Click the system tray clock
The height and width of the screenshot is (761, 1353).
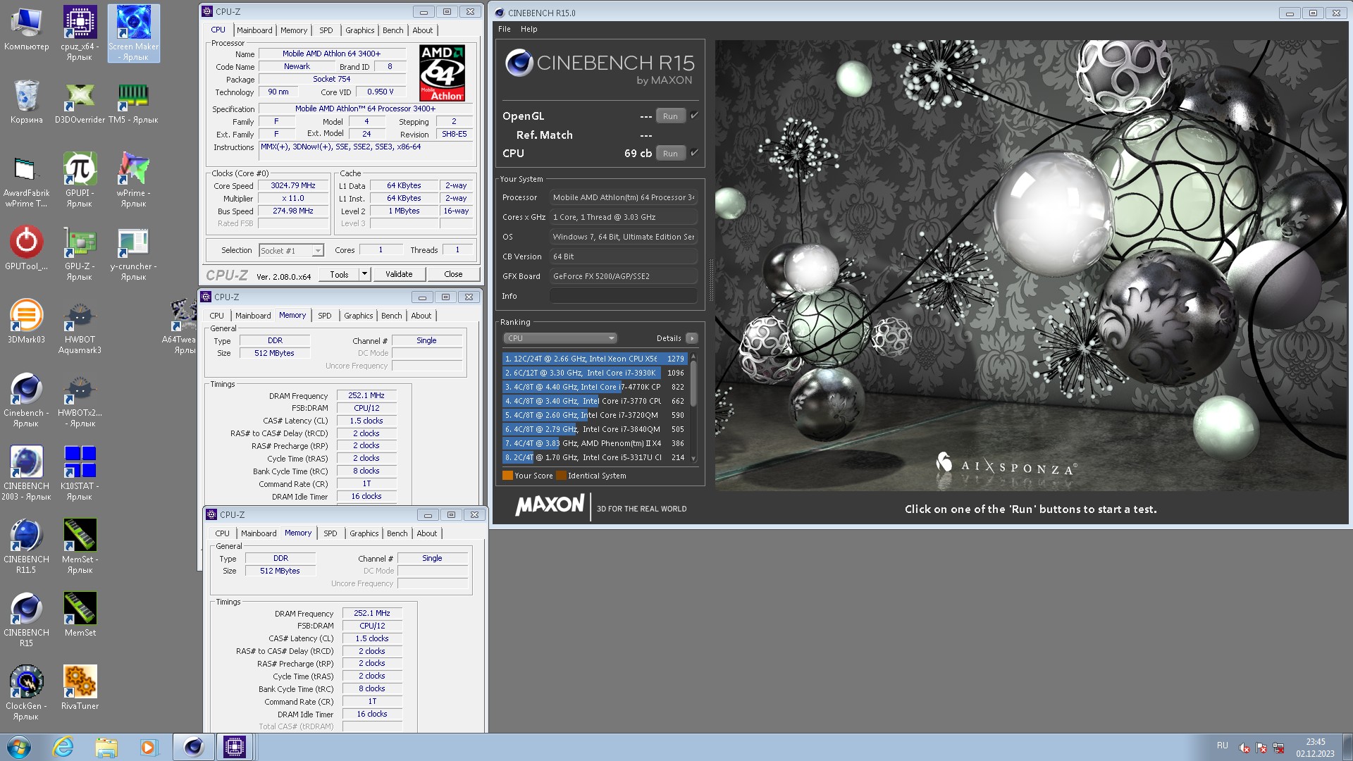pos(1315,748)
